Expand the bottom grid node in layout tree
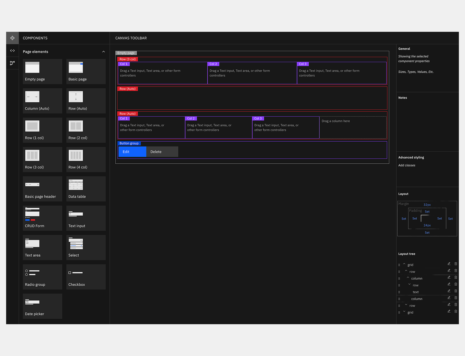465x356 pixels. [404, 312]
